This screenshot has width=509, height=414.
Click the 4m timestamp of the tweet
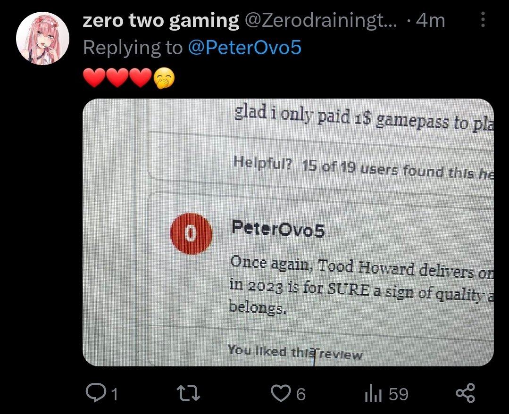[432, 20]
